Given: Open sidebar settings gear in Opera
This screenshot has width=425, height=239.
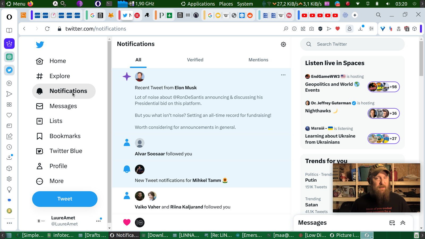Looking at the screenshot, I should 9,179.
